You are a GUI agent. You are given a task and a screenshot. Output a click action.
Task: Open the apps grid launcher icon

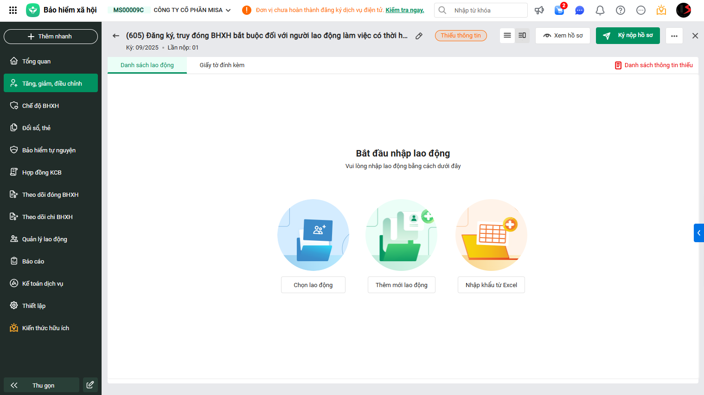click(13, 10)
